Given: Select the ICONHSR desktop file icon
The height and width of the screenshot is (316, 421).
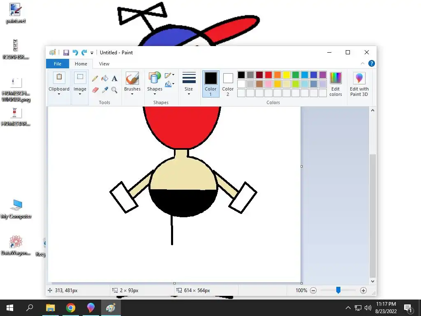Looking at the screenshot, I should coord(15,49).
